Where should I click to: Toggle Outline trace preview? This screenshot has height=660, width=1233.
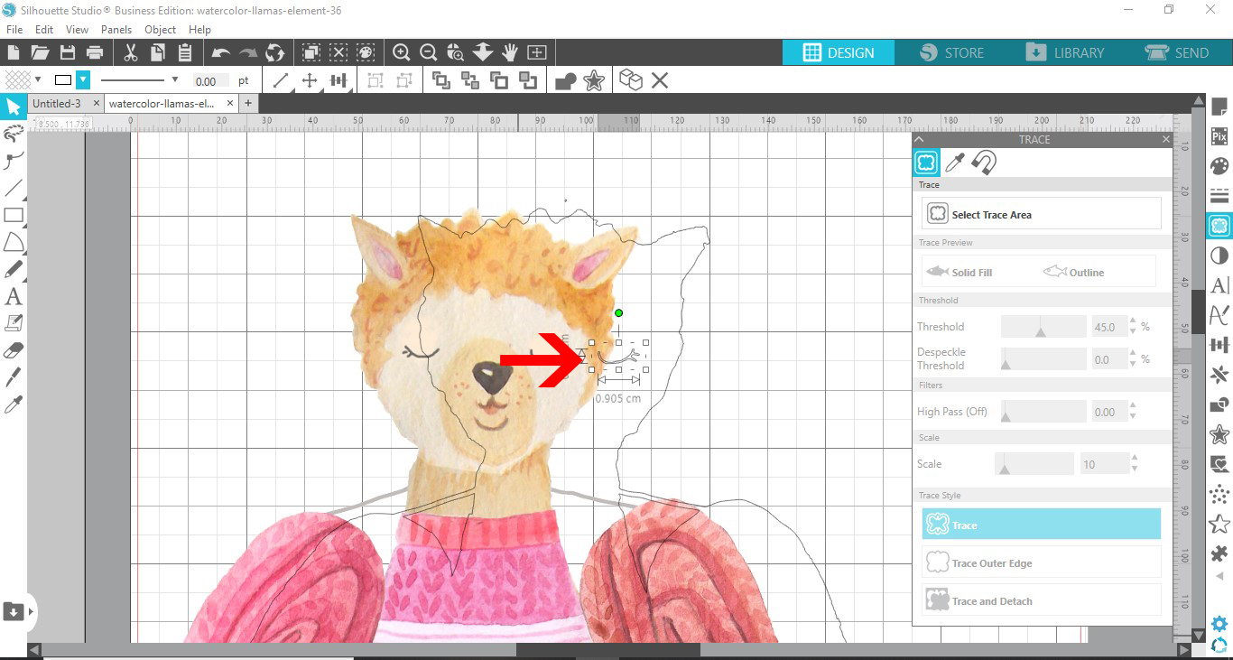click(1075, 272)
